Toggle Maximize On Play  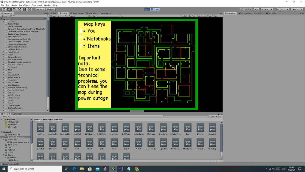pyautogui.click(x=188, y=16)
